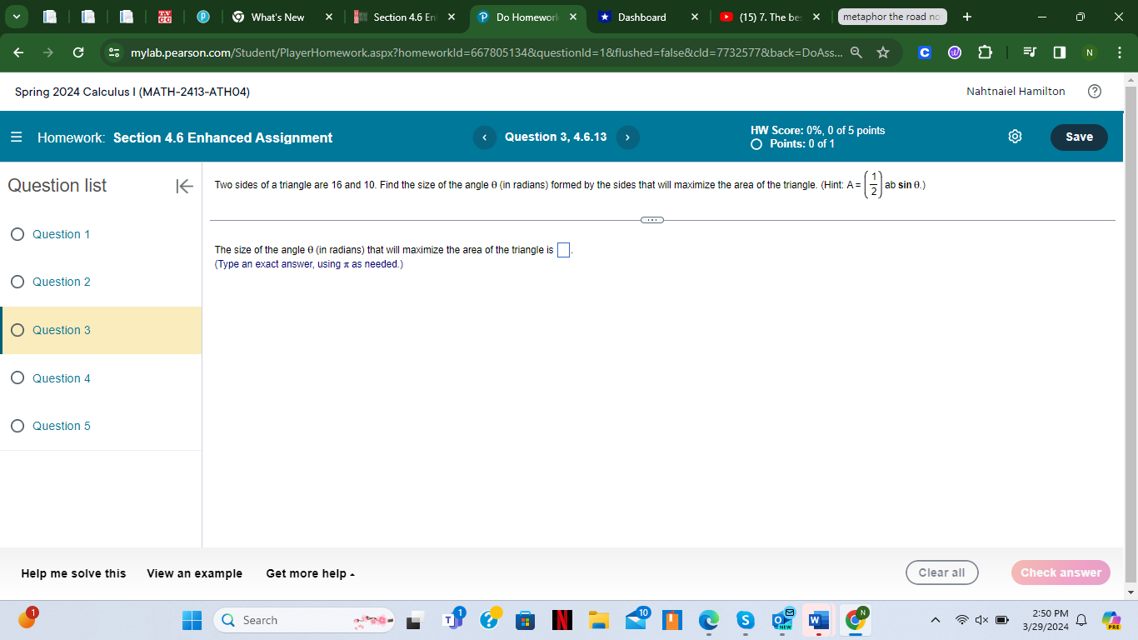
Task: Select the Question 1 radio circle
Action: 17,234
